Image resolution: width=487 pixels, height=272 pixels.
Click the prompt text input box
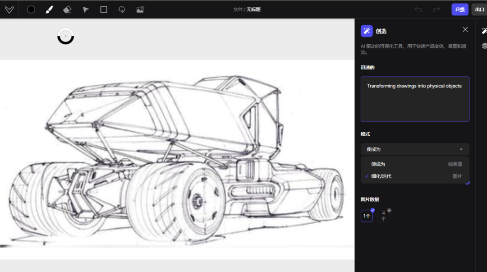[x=415, y=99]
